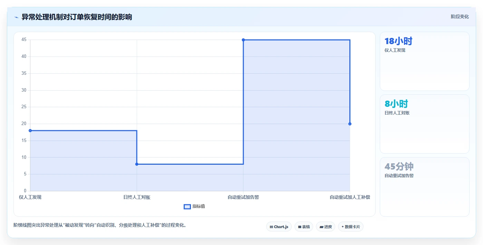Select the Chart.js tag
The width and height of the screenshot is (483, 245).
click(x=279, y=227)
